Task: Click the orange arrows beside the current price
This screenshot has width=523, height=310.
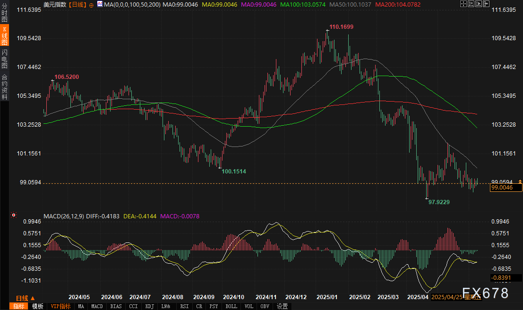Action: point(520,181)
